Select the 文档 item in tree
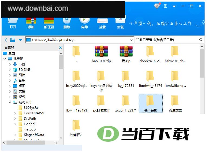This screenshot has height=153, width=207. point(19,91)
